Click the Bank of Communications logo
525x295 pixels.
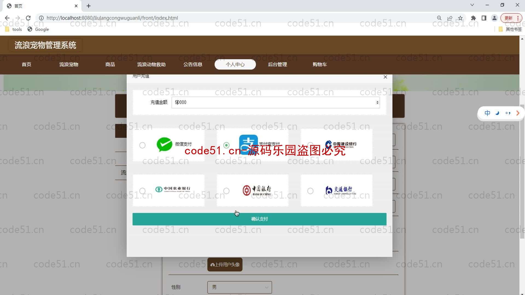point(341,190)
